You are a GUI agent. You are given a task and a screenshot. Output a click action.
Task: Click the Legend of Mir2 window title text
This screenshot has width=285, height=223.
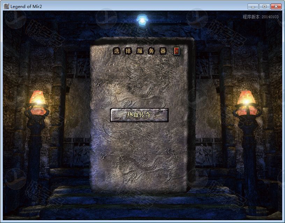[26, 7]
